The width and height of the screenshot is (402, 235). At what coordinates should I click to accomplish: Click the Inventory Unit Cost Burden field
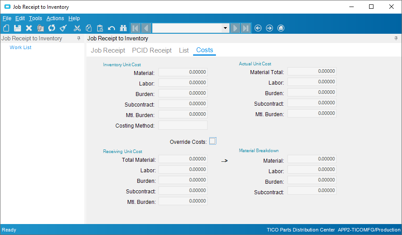[183, 93]
